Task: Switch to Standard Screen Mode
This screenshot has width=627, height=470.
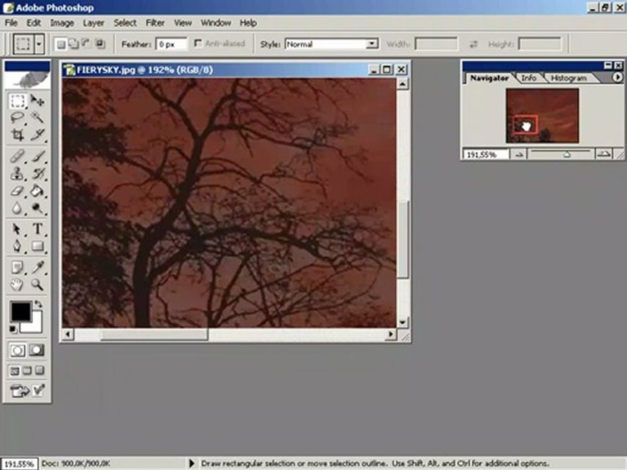Action: point(15,371)
